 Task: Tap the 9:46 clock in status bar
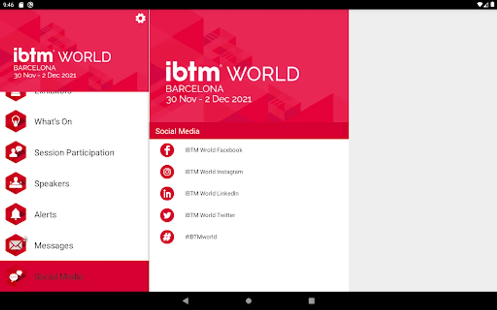pos(8,5)
